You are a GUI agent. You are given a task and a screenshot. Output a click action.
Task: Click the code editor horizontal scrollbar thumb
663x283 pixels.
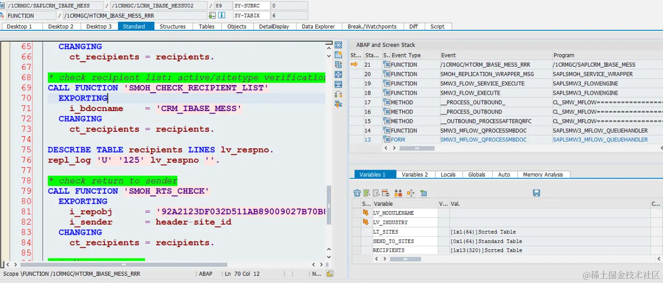124,265
